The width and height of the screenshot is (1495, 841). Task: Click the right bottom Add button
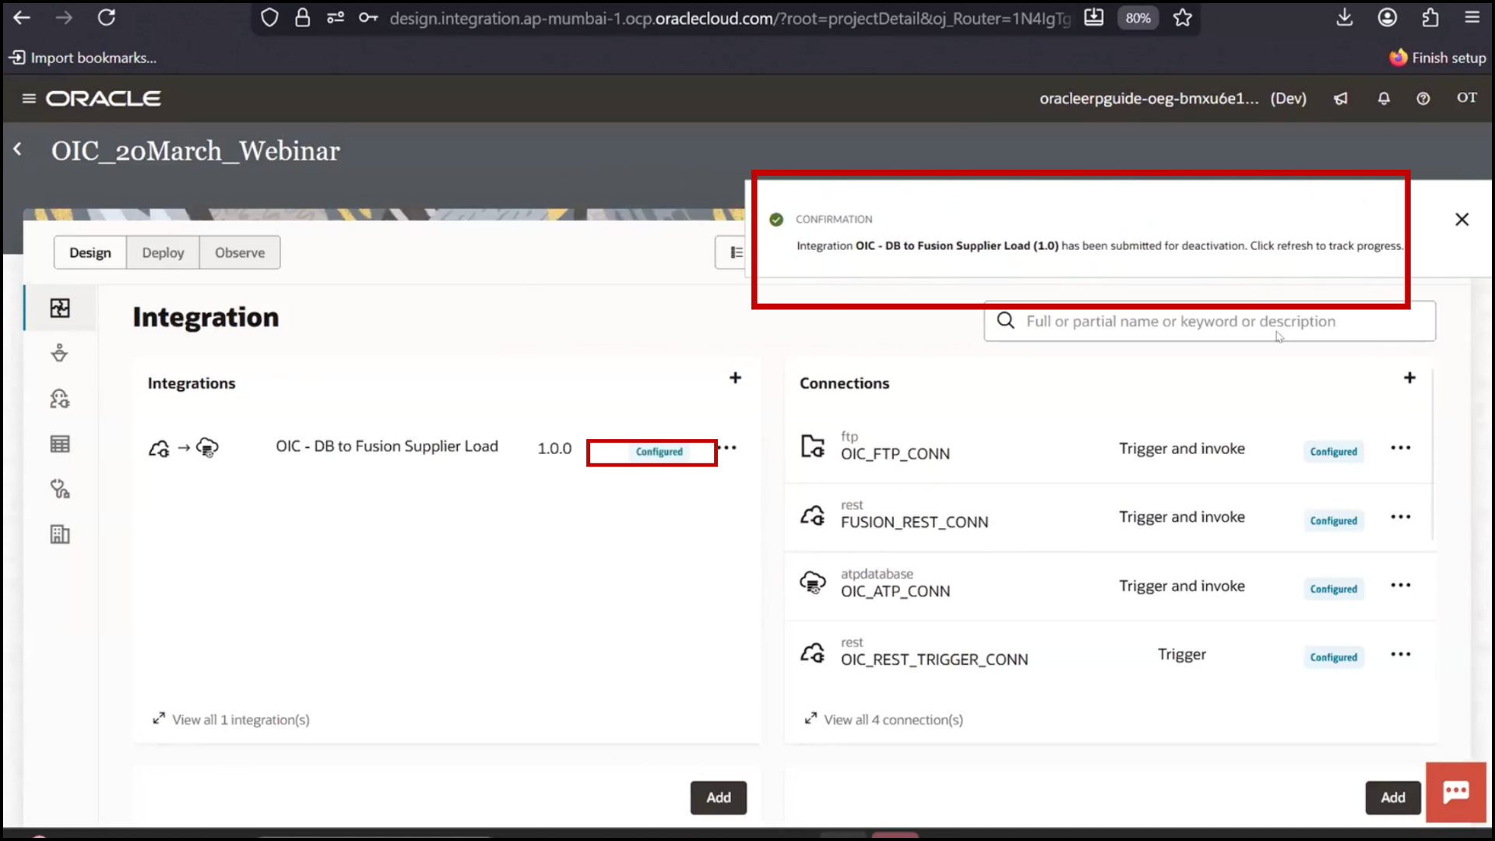(1393, 797)
